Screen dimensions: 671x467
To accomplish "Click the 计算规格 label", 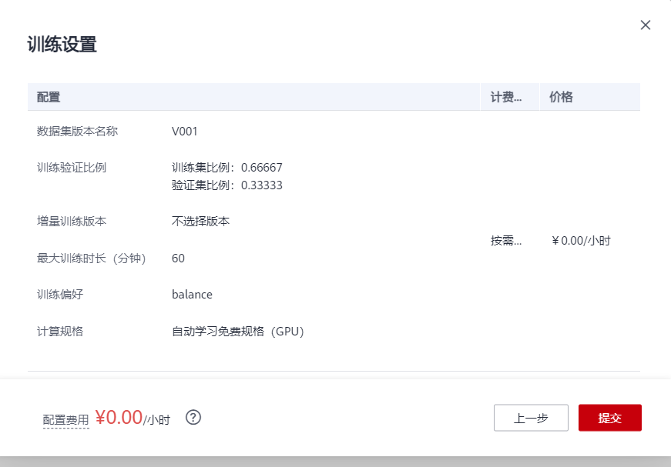I will click(60, 331).
